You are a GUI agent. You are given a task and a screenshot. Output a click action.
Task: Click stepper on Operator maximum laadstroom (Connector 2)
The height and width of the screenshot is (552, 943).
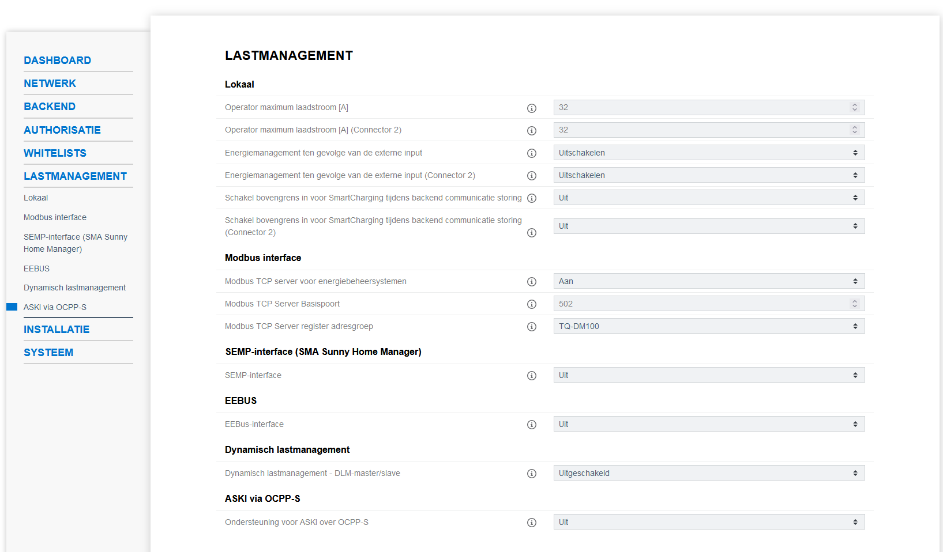coord(855,130)
